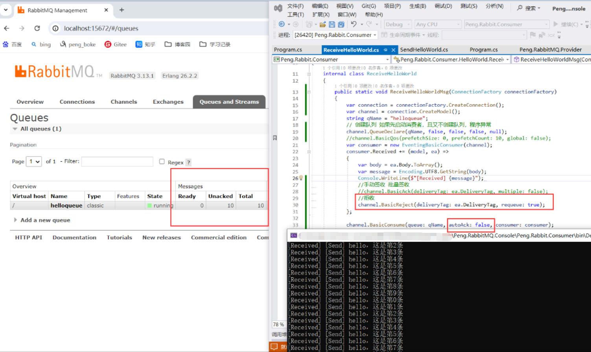Open the Any CPU platform dropdown
This screenshot has height=352, width=591.
click(x=438, y=24)
